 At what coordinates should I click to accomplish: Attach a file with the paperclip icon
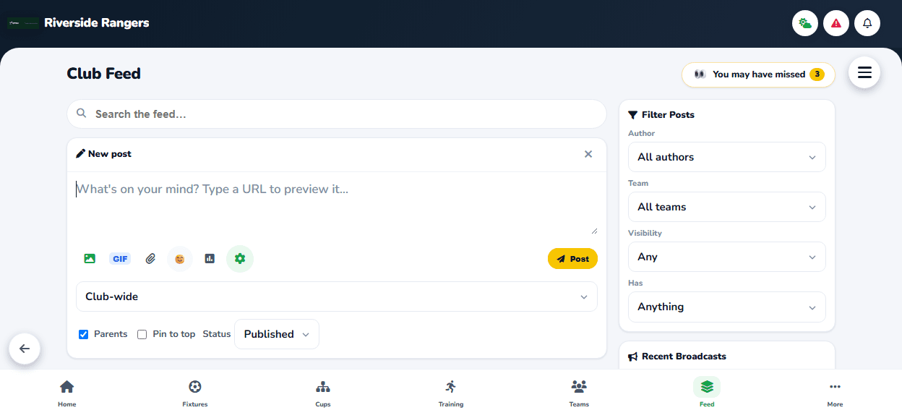point(150,258)
